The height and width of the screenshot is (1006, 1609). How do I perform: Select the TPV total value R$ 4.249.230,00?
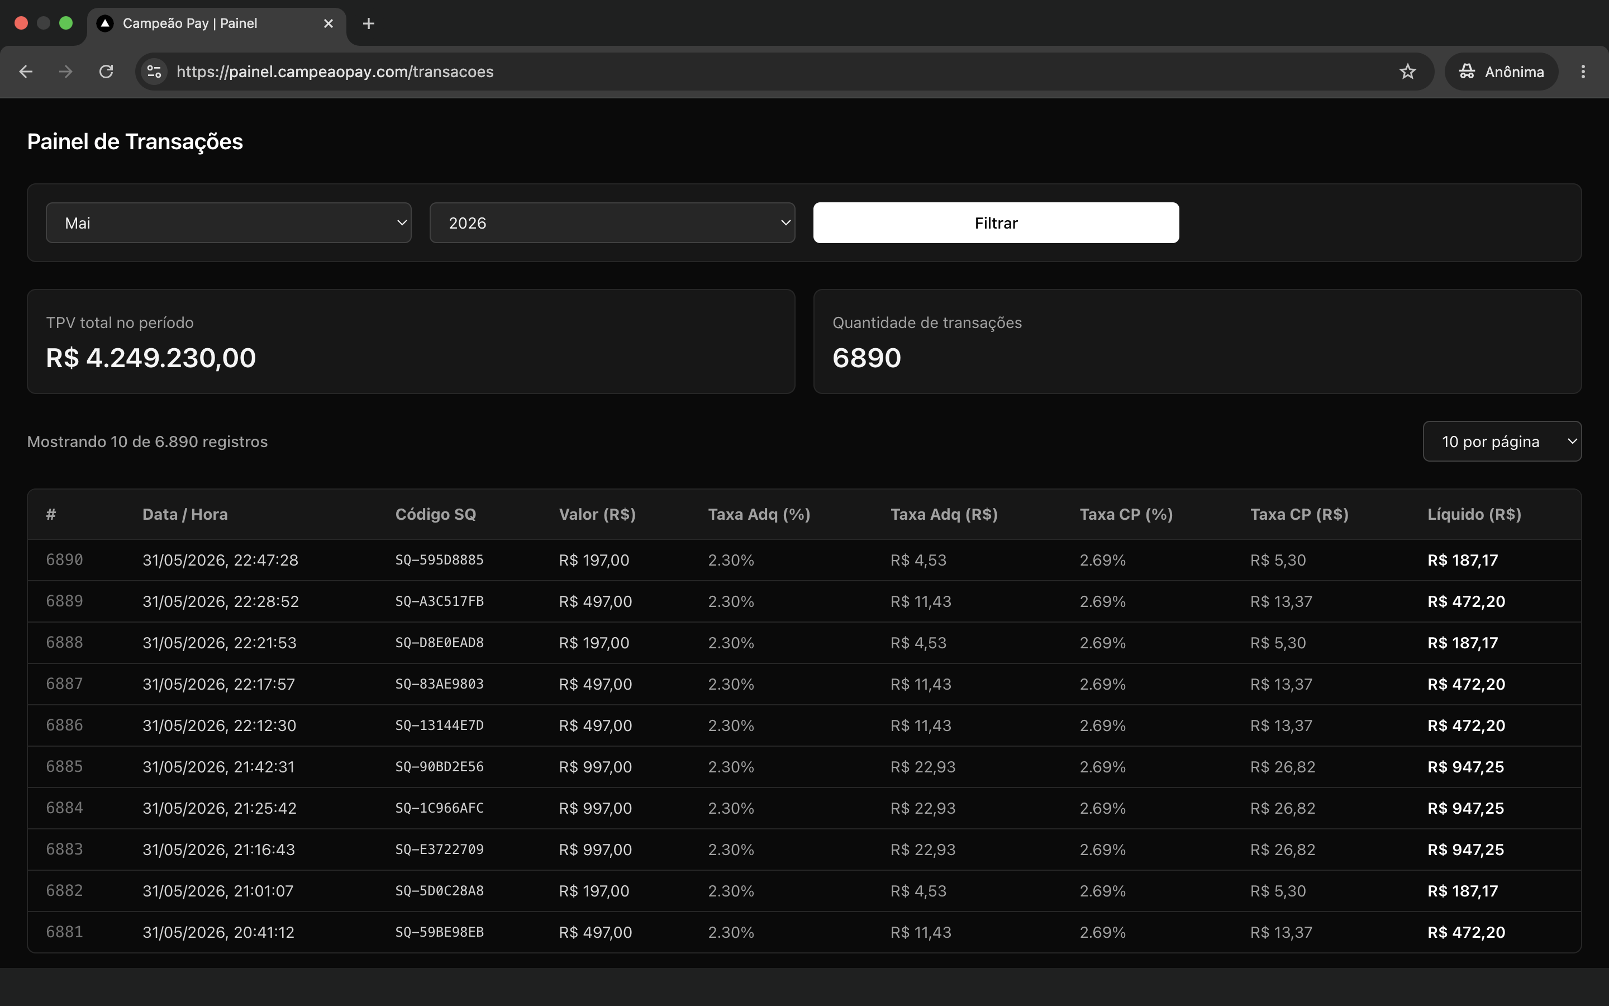coord(151,358)
